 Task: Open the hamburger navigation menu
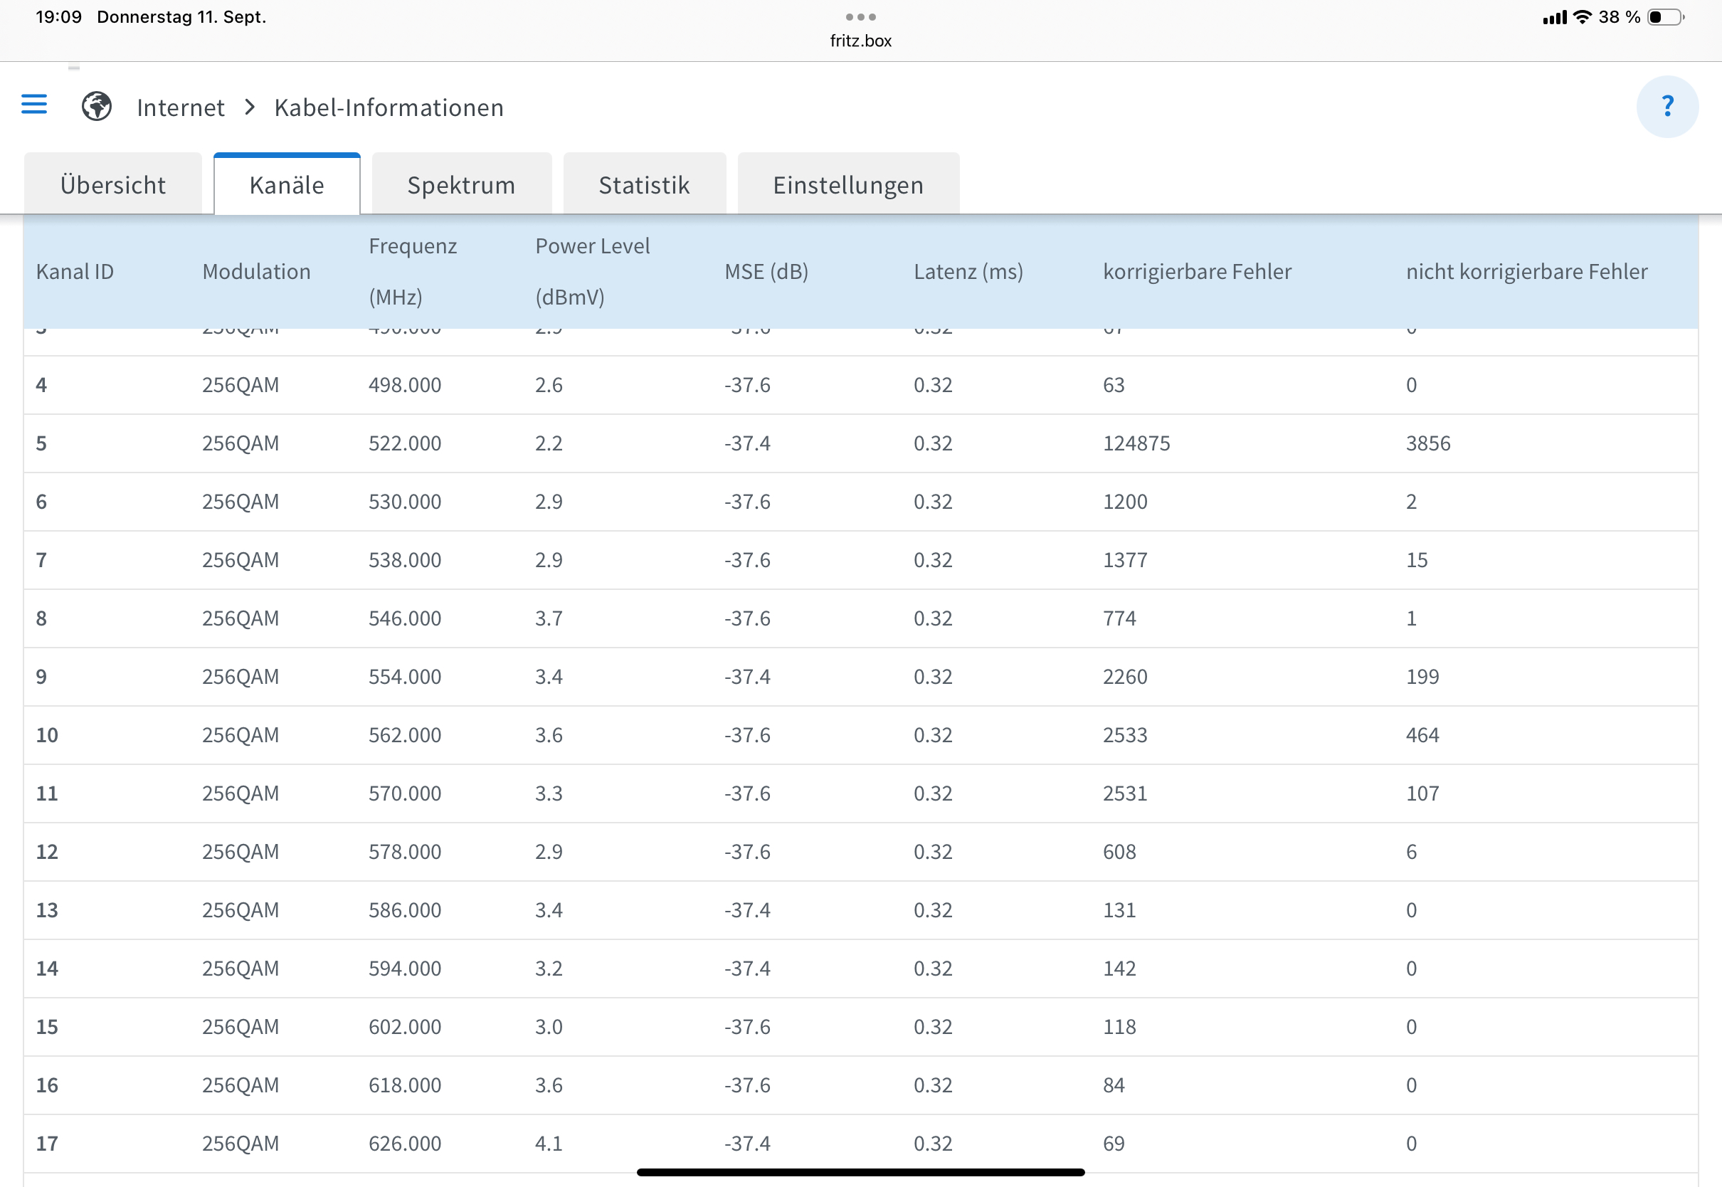[34, 105]
